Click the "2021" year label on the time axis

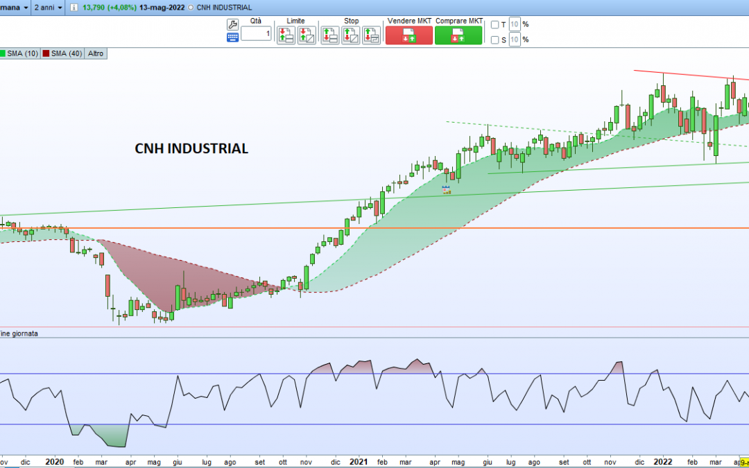click(x=359, y=462)
